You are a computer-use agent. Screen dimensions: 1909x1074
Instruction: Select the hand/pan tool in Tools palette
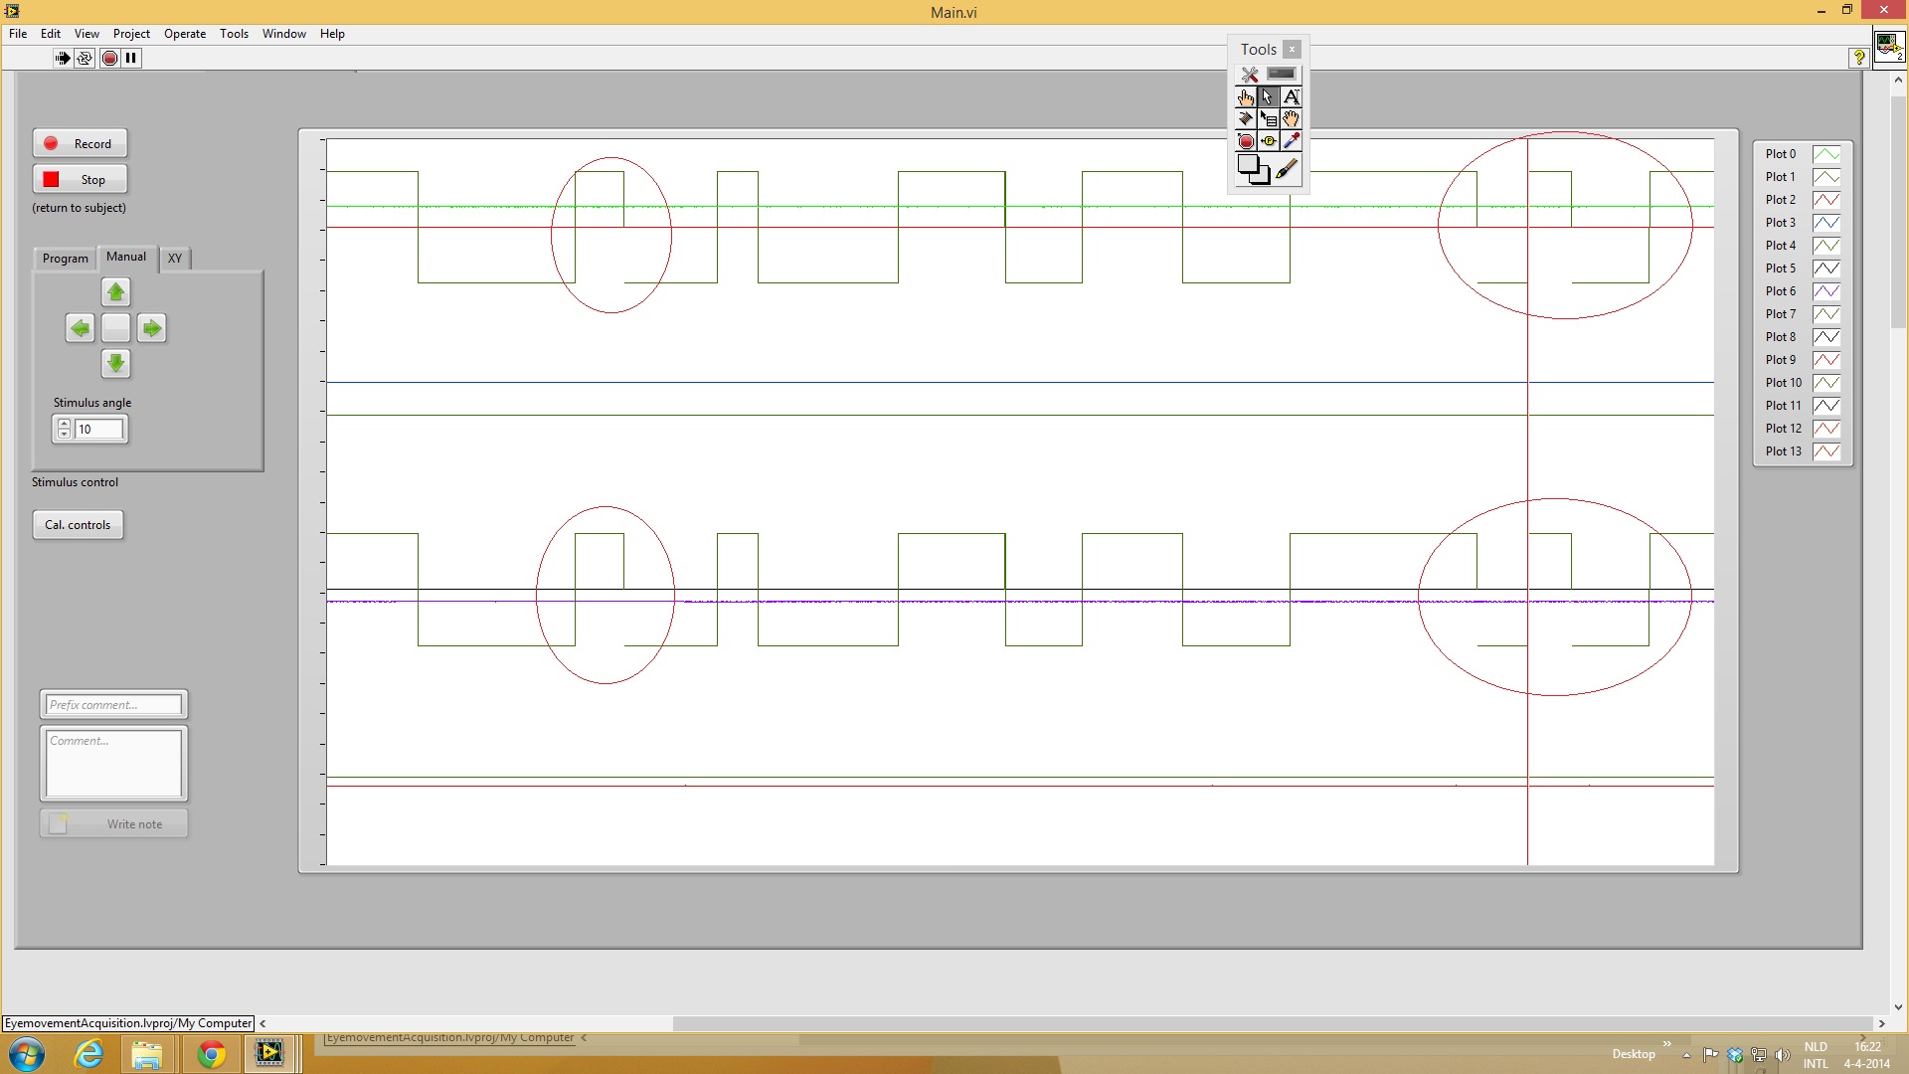point(1291,119)
